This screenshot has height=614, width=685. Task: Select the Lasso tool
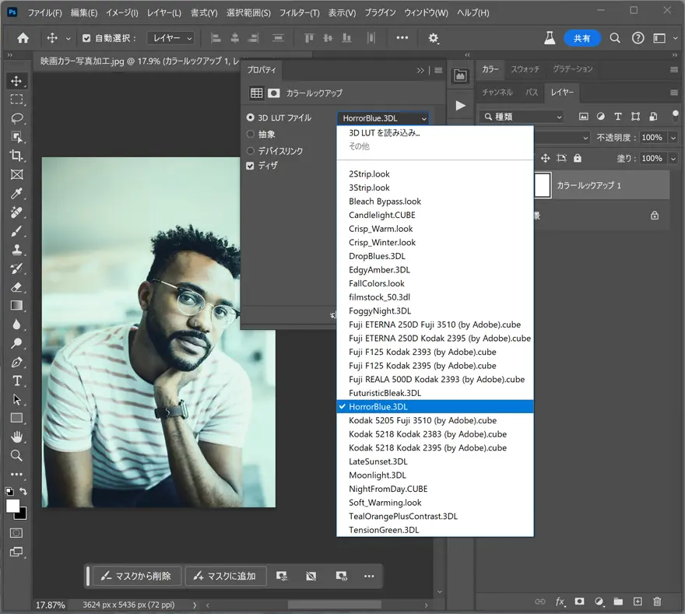16,118
